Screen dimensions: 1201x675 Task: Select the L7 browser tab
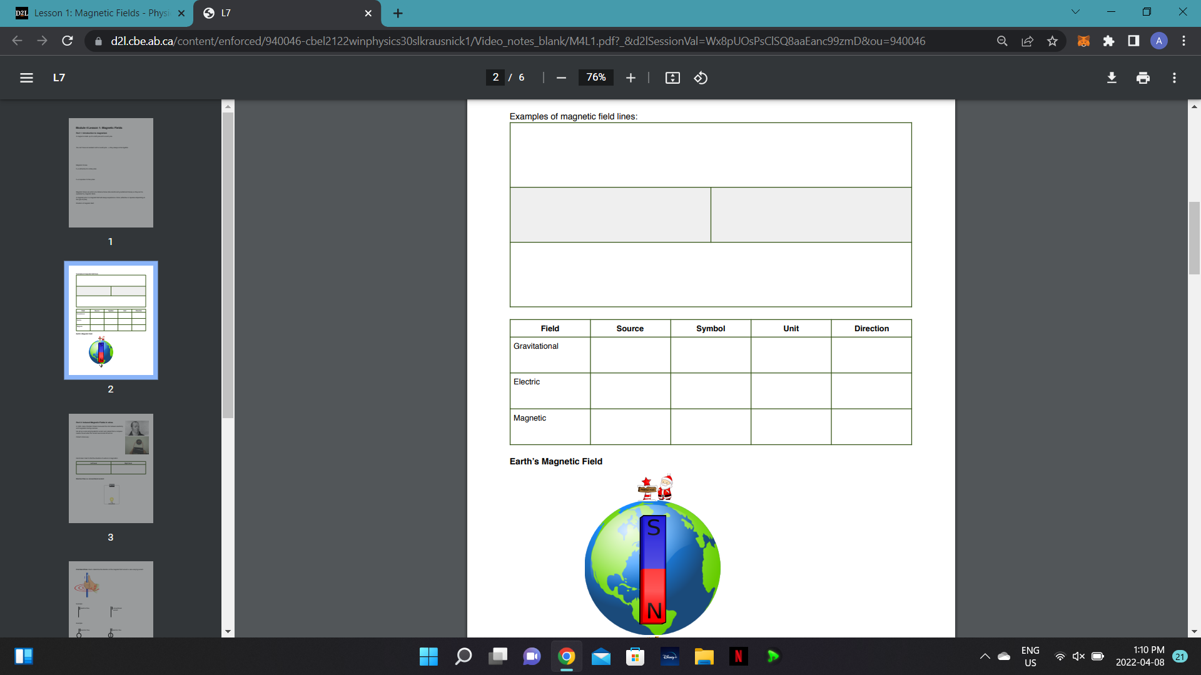[x=286, y=13]
